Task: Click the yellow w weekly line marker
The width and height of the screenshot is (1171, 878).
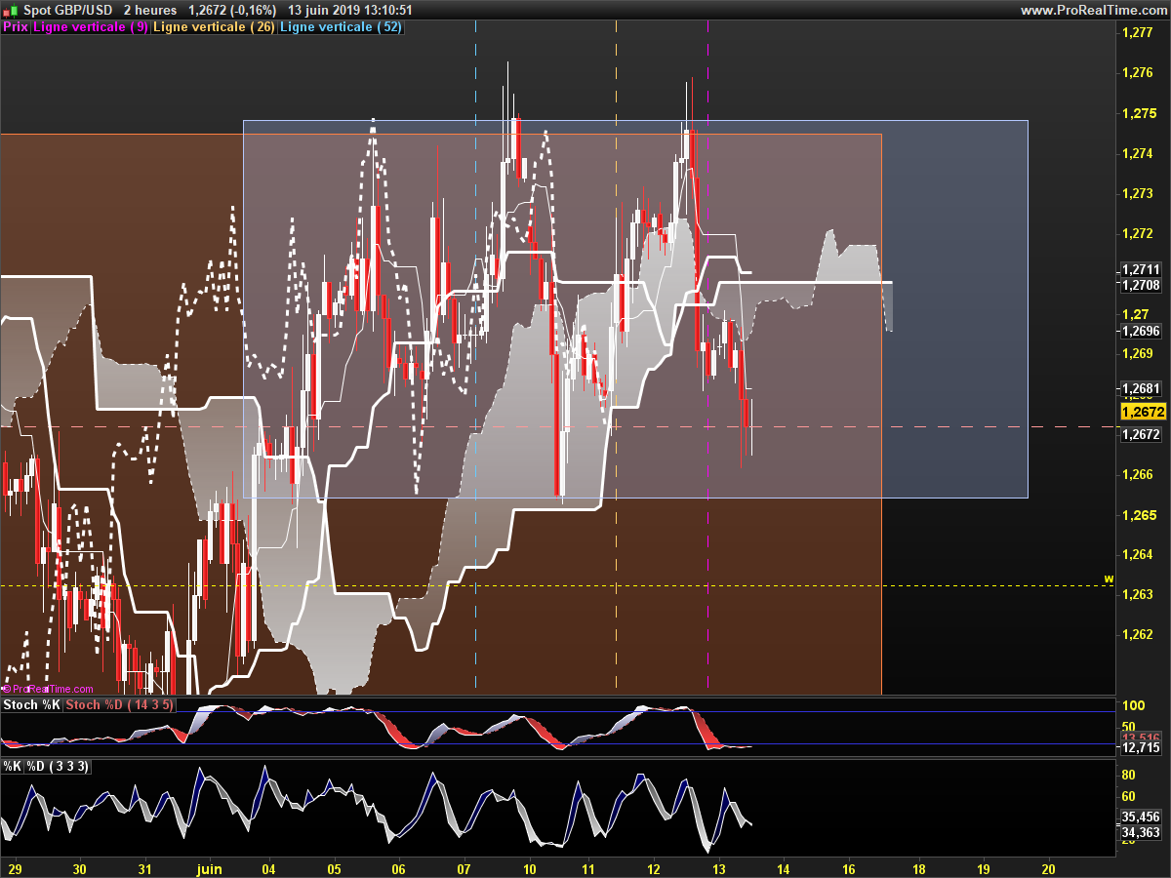Action: (1109, 579)
